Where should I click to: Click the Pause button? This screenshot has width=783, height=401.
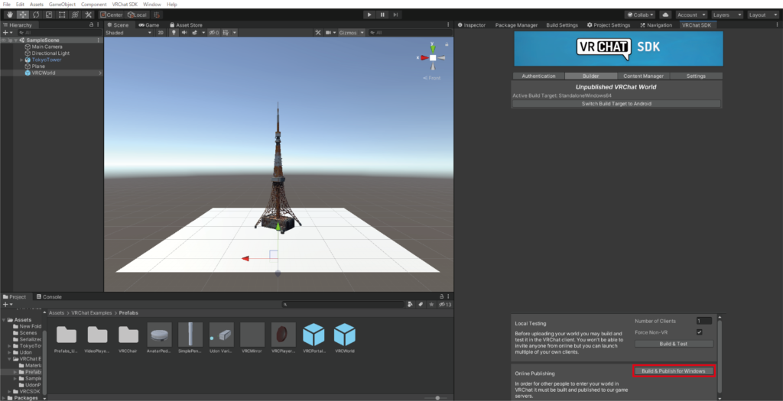coord(382,15)
